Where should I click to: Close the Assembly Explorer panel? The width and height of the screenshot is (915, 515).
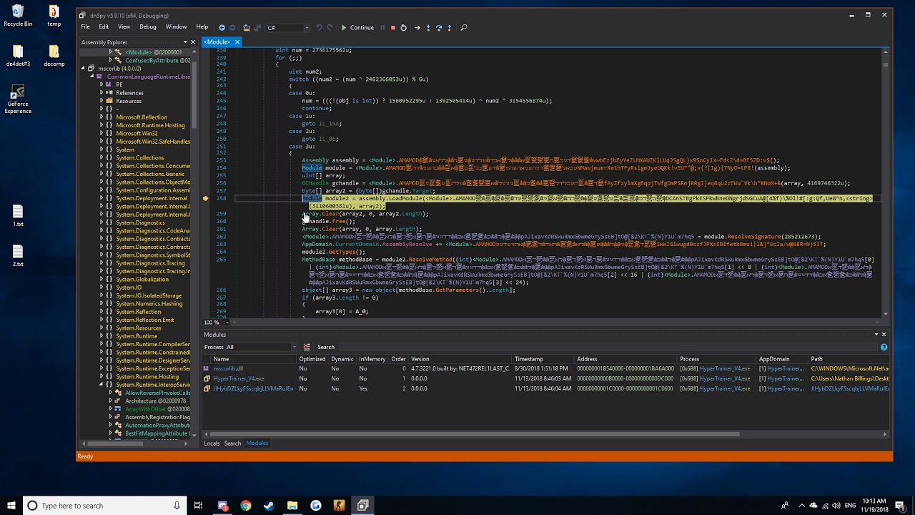point(192,42)
